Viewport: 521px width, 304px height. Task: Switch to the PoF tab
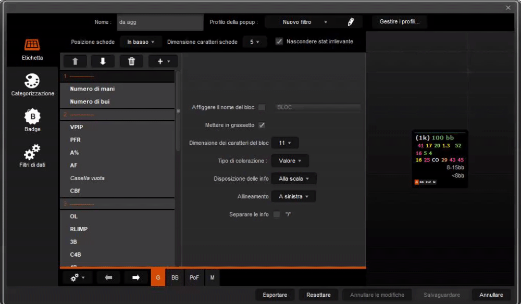[194, 277]
